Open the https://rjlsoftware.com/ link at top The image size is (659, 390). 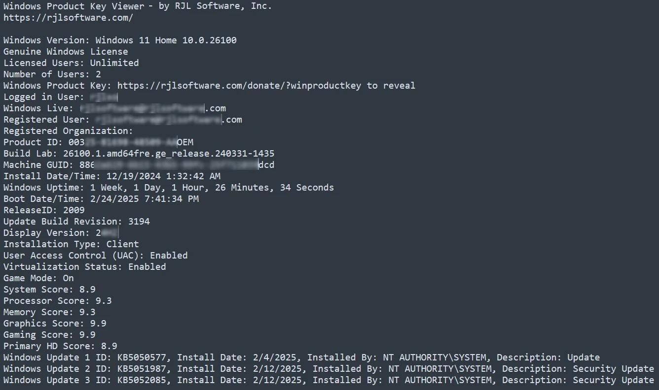[68, 18]
